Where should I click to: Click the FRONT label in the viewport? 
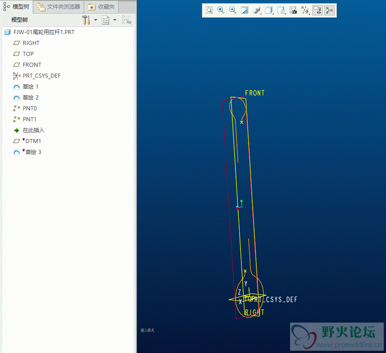(x=255, y=93)
